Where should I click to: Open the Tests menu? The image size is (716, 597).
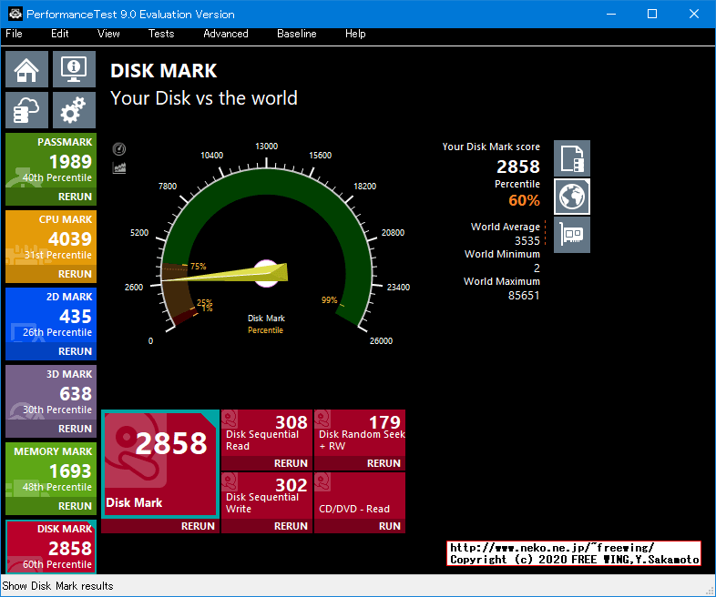[161, 34]
